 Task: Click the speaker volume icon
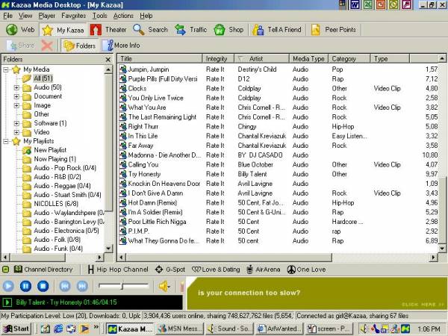click(163, 286)
